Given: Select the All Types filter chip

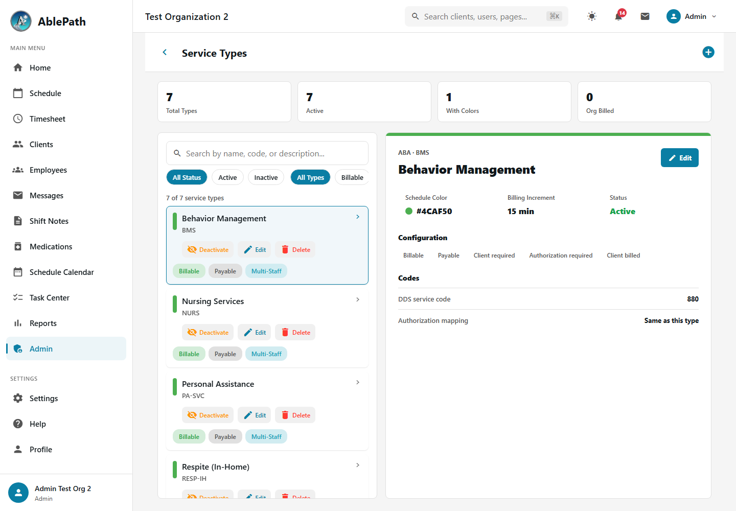Looking at the screenshot, I should (x=310, y=177).
